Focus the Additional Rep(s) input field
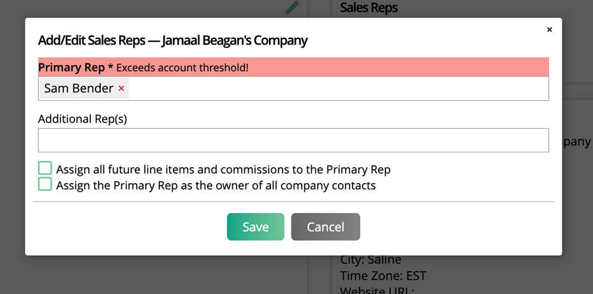The image size is (593, 294). [293, 140]
